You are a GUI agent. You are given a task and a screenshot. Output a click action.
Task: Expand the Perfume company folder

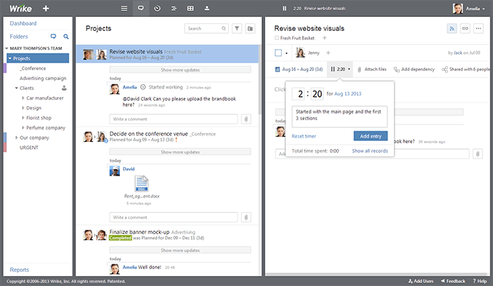pyautogui.click(x=23, y=128)
